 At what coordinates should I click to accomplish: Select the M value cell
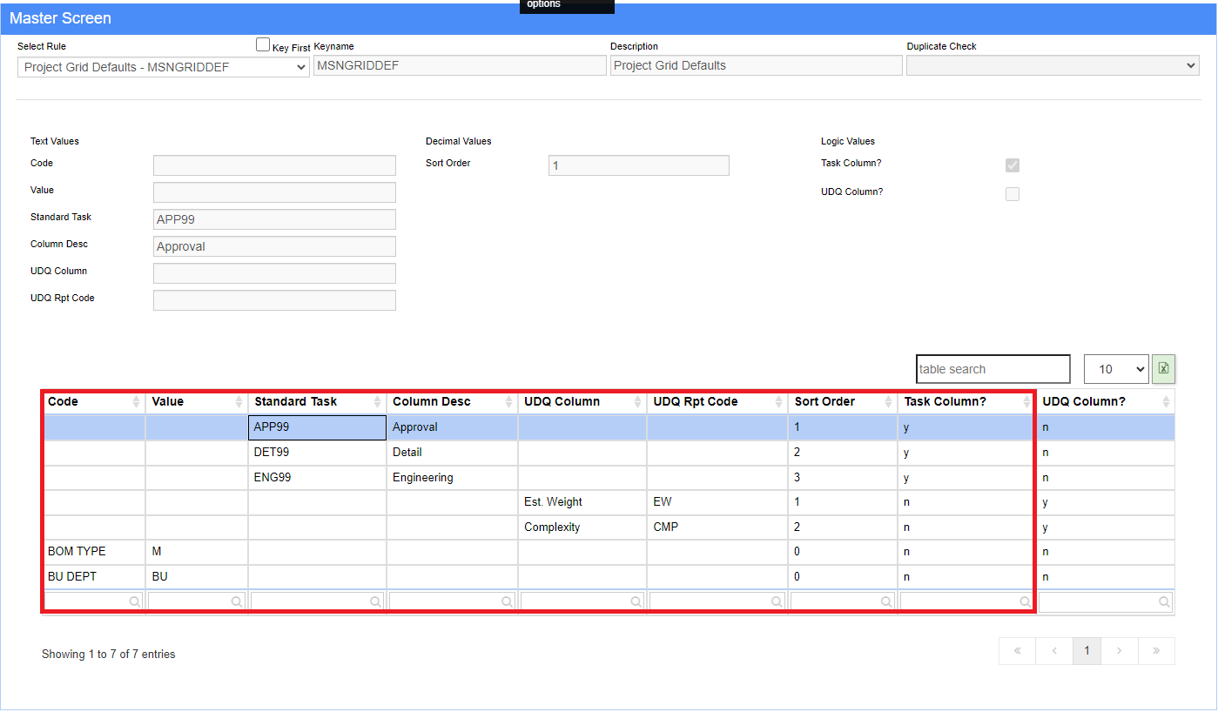(x=197, y=552)
